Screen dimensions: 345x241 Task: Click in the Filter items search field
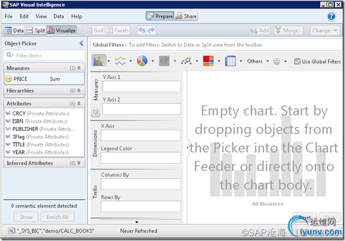click(x=44, y=56)
